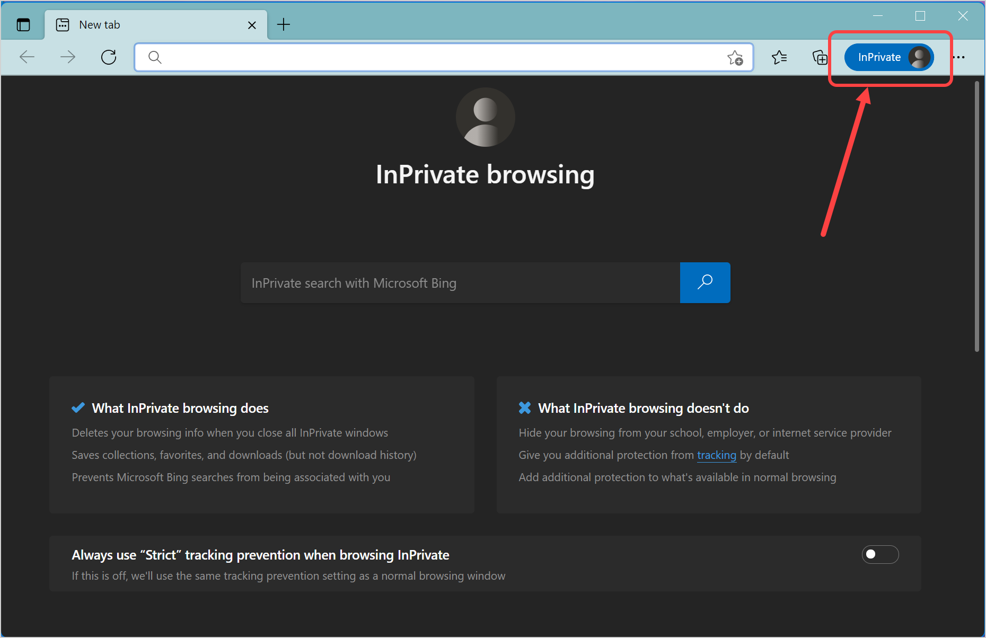Screen dimensions: 986x638
Task: Click the Back navigation arrow
Action: point(27,57)
